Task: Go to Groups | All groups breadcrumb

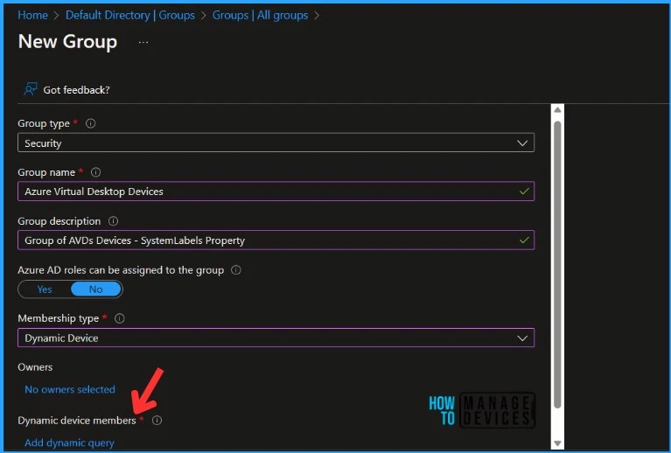Action: coord(260,15)
